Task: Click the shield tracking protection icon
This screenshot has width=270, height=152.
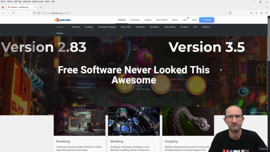Action: (x=35, y=13)
